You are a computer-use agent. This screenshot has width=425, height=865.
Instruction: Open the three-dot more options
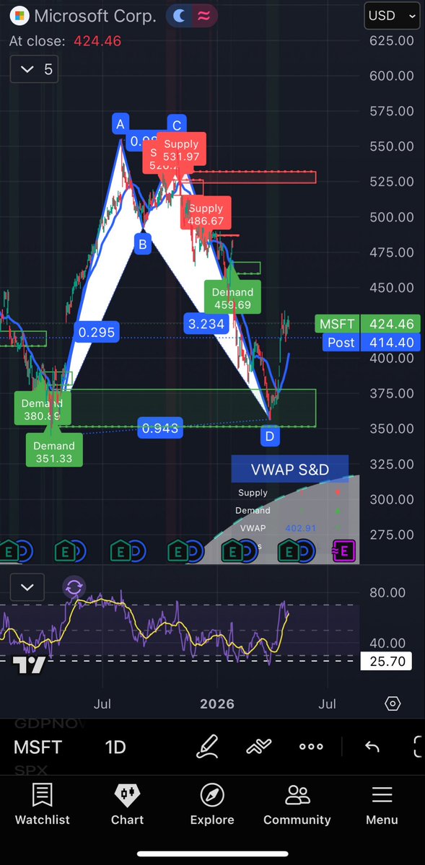tap(311, 747)
